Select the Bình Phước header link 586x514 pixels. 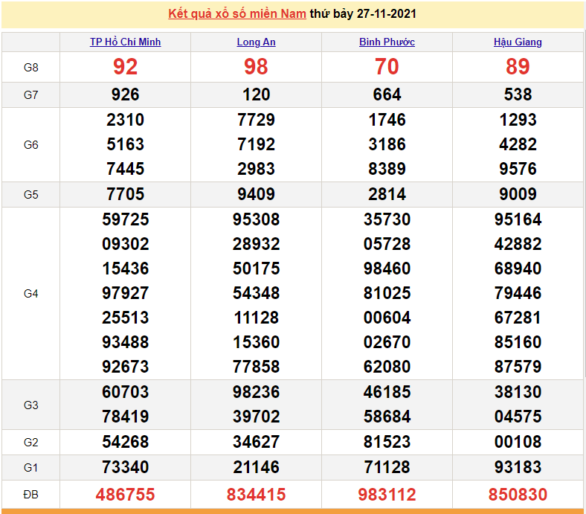point(387,42)
